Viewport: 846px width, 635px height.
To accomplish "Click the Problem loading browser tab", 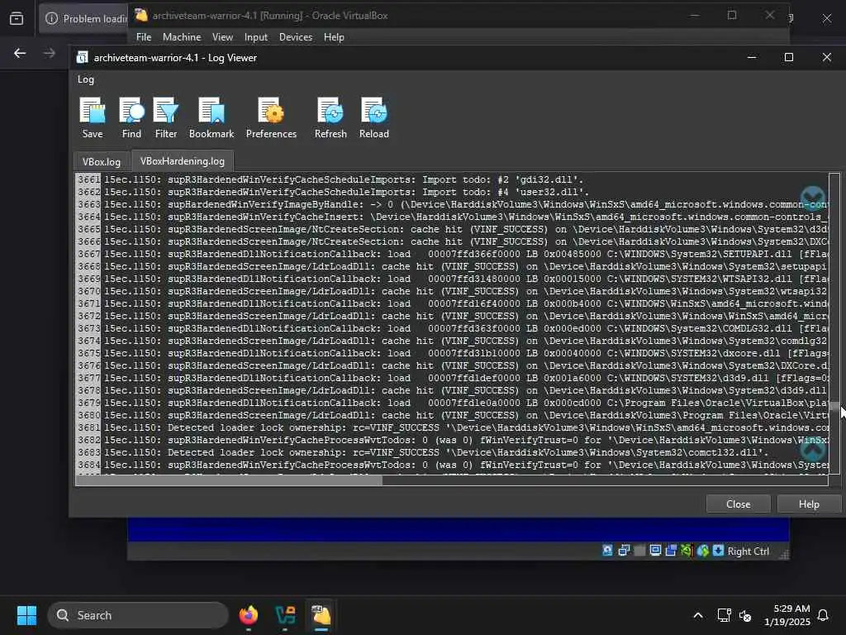I will [85, 18].
